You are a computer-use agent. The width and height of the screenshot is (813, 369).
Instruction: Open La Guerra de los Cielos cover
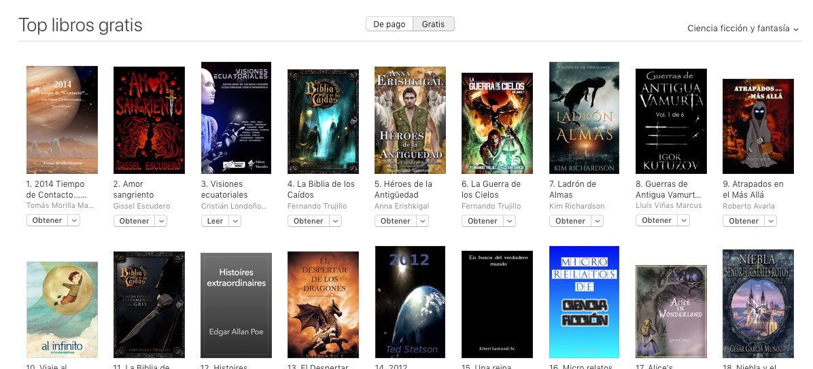coord(497,123)
